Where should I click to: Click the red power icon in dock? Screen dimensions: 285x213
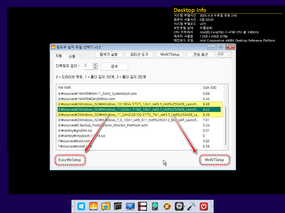204,206
